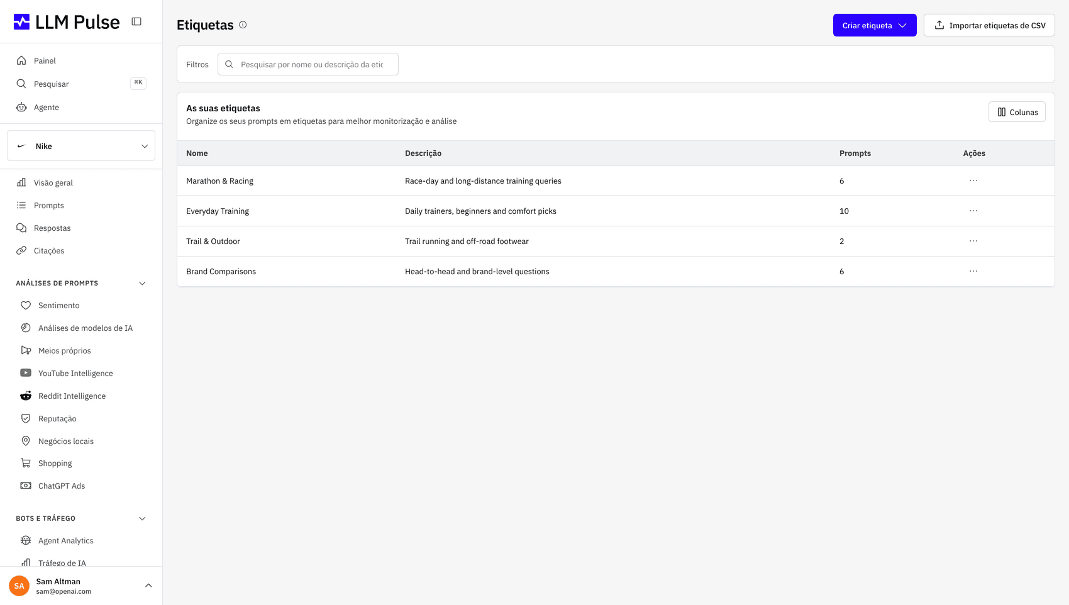
Task: Sort by the Nome column header
Action: [197, 153]
